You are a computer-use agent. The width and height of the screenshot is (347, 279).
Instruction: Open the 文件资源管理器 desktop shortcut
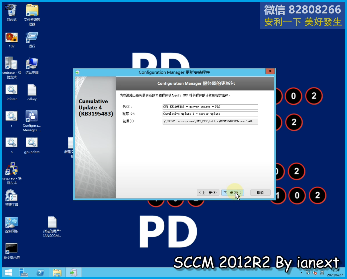[x=32, y=15]
